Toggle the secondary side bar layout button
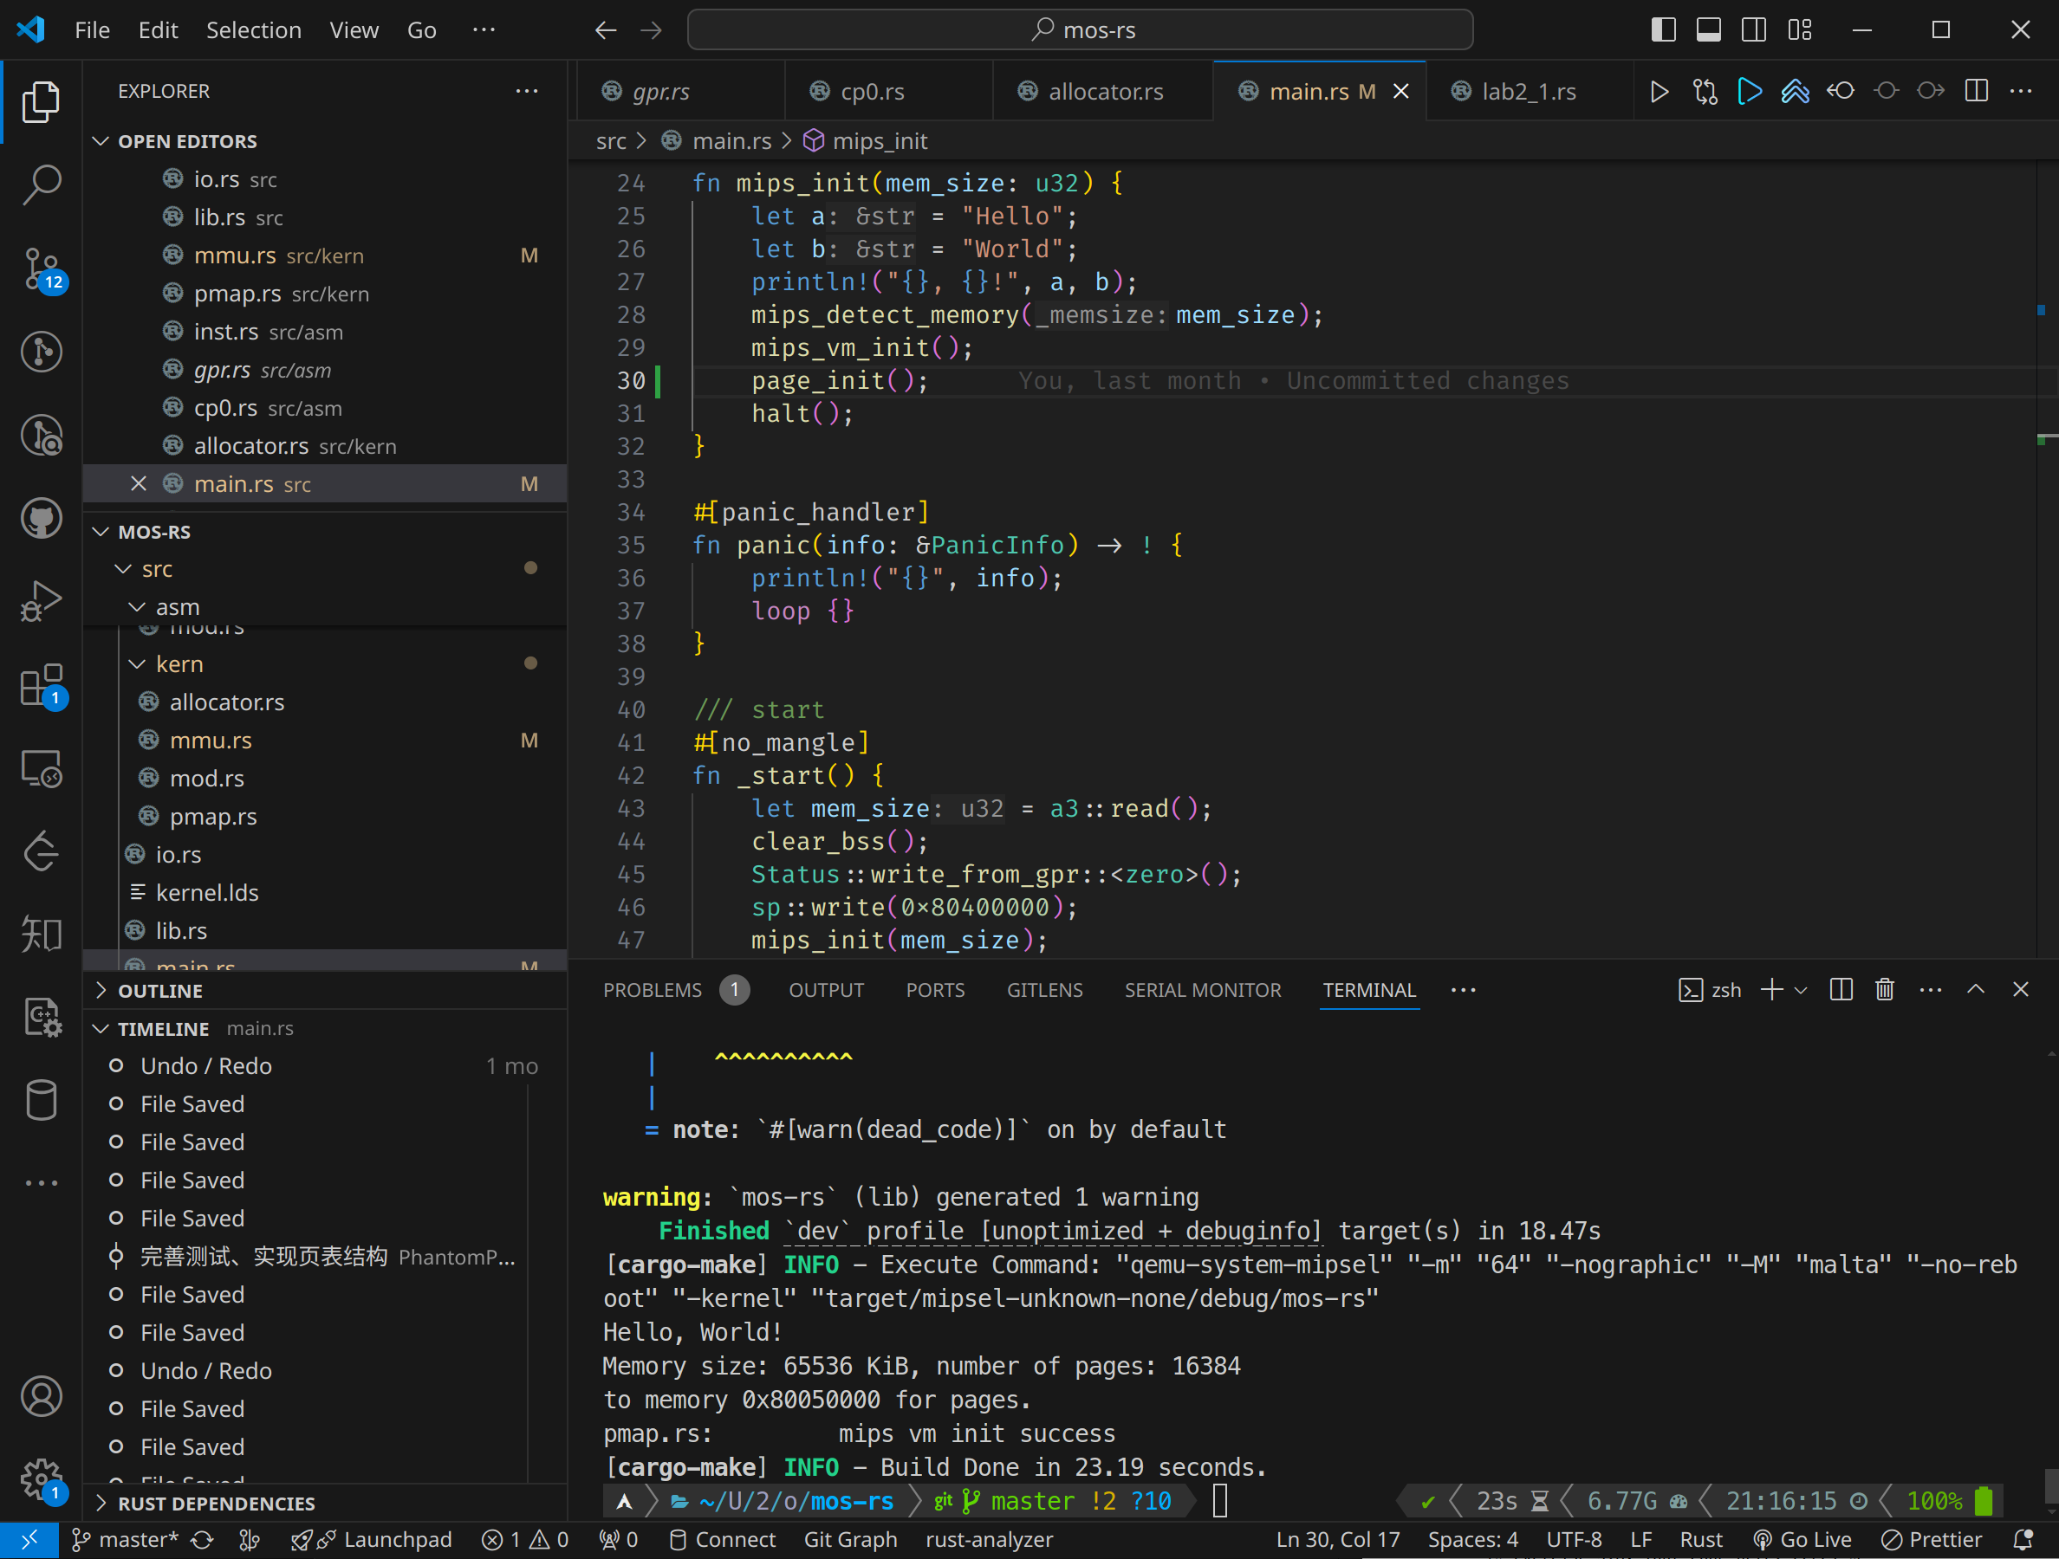This screenshot has width=2059, height=1559. pyautogui.click(x=1753, y=29)
